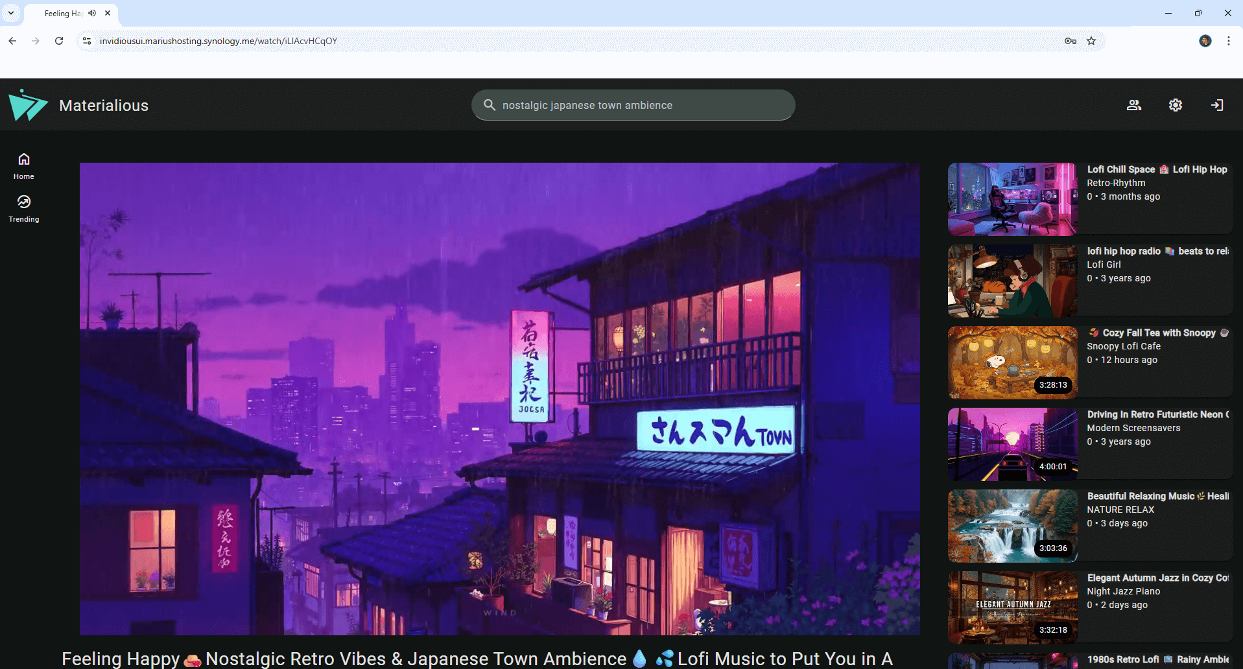
Task: Bookmark page with the star icon
Action: click(1091, 41)
